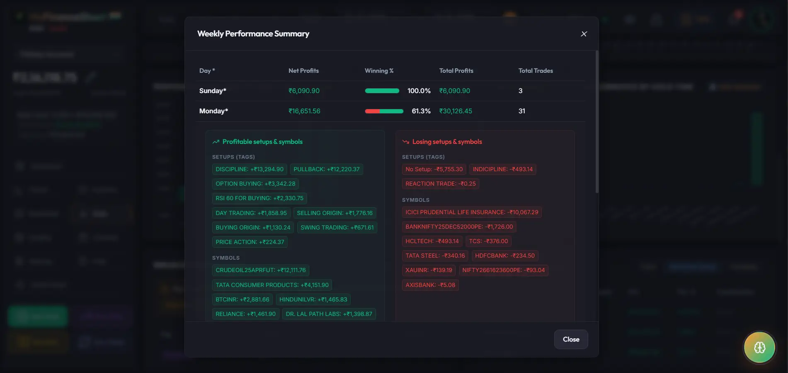Click the SWING TRADING +₹671.61 tag
The height and width of the screenshot is (373, 788).
(337, 227)
